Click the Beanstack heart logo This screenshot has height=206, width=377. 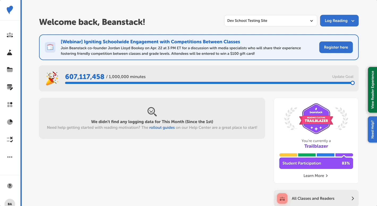click(x=10, y=10)
